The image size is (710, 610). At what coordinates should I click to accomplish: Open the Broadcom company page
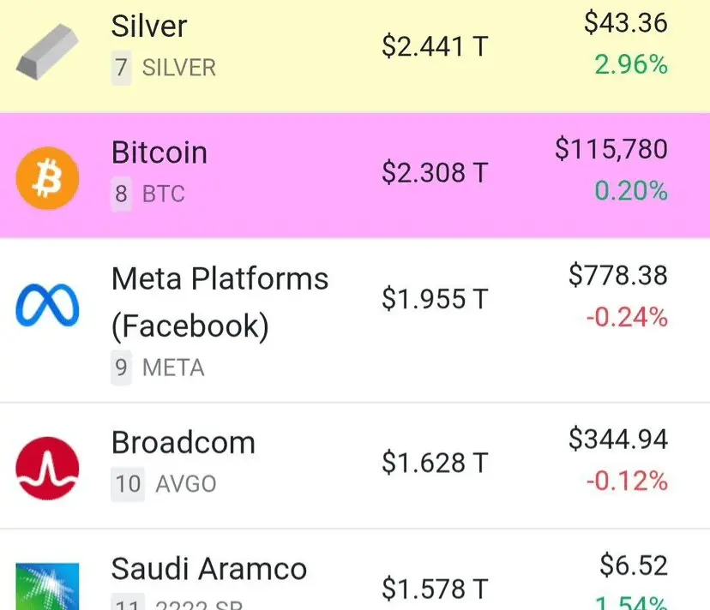(x=184, y=442)
